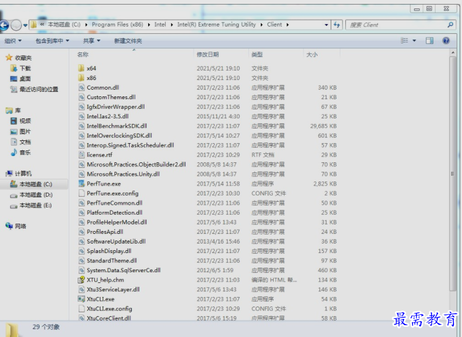Select the IntelBenchmarkSDK.dll file icon
The width and height of the screenshot is (462, 337).
pos(82,126)
